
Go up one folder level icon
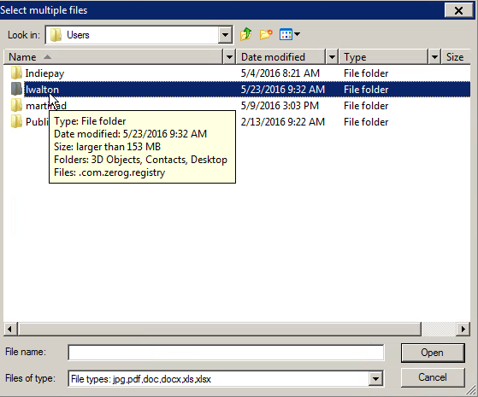point(245,34)
